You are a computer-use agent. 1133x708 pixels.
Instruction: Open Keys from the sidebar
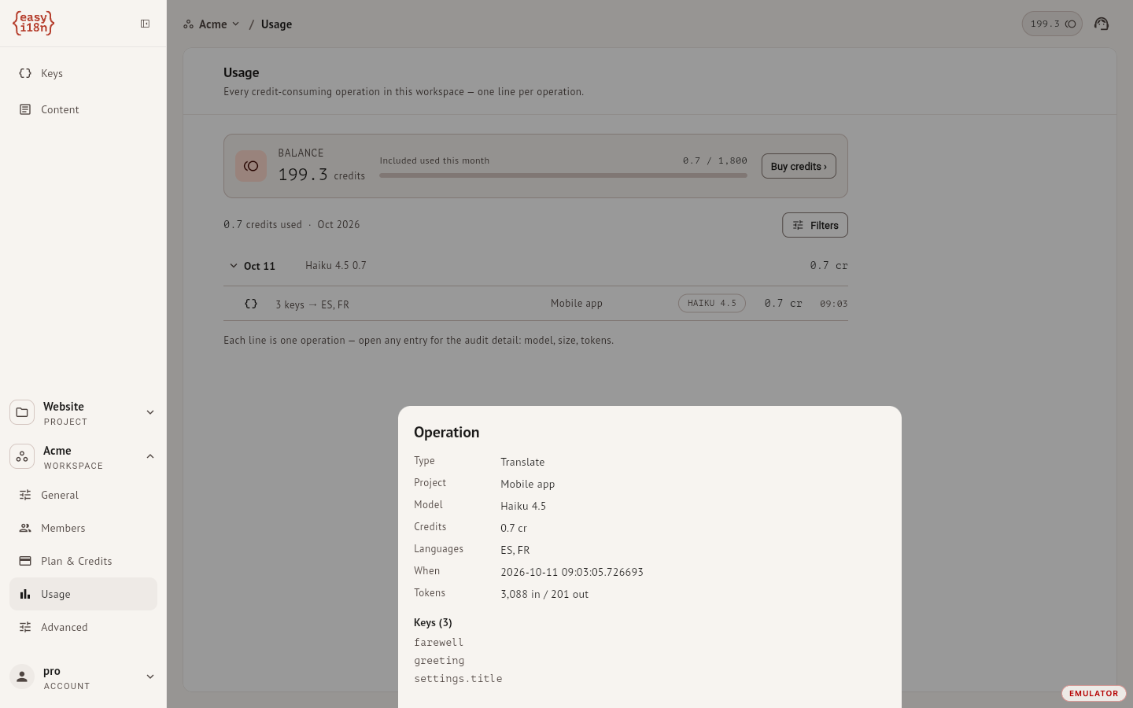point(83,73)
